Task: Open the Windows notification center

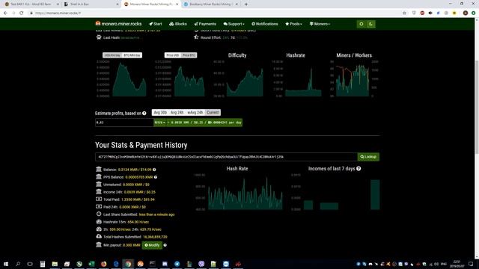Action: (x=471, y=264)
